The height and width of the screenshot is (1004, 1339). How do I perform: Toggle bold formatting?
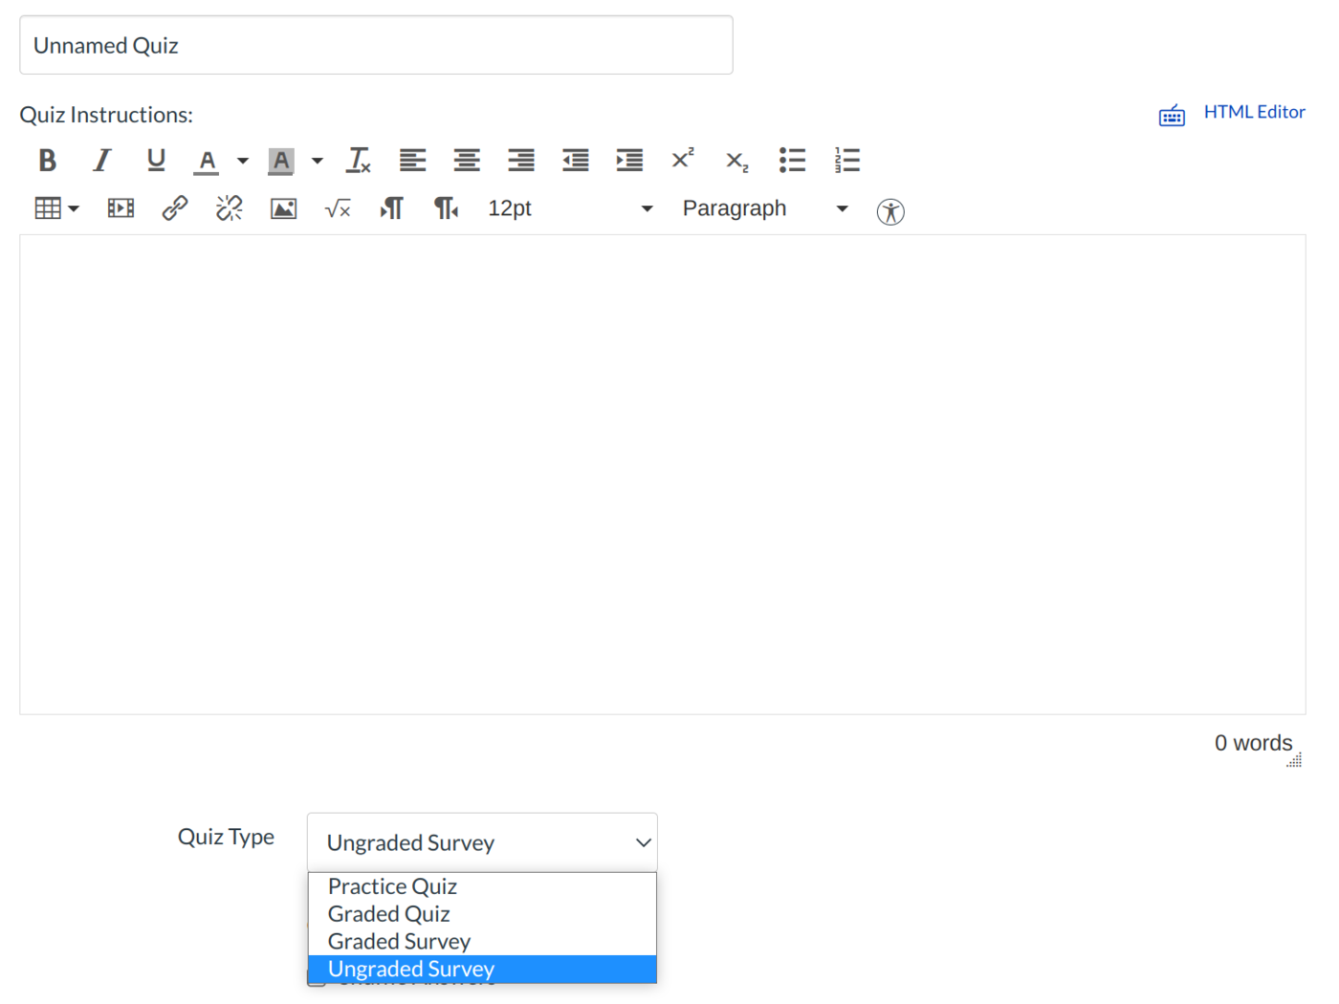47,161
